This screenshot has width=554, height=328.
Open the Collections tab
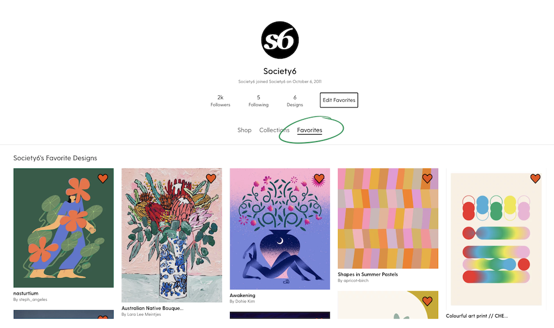(274, 130)
